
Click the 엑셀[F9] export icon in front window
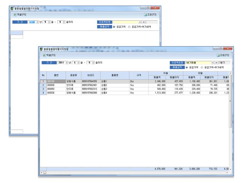click(x=44, y=55)
